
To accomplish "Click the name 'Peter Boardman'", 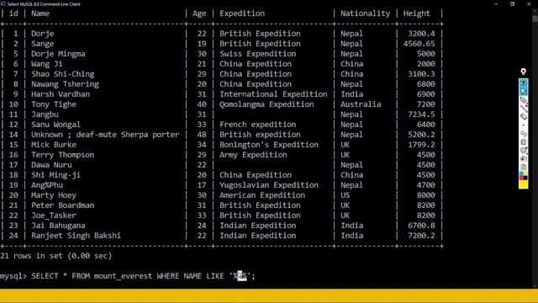I will pos(62,205).
